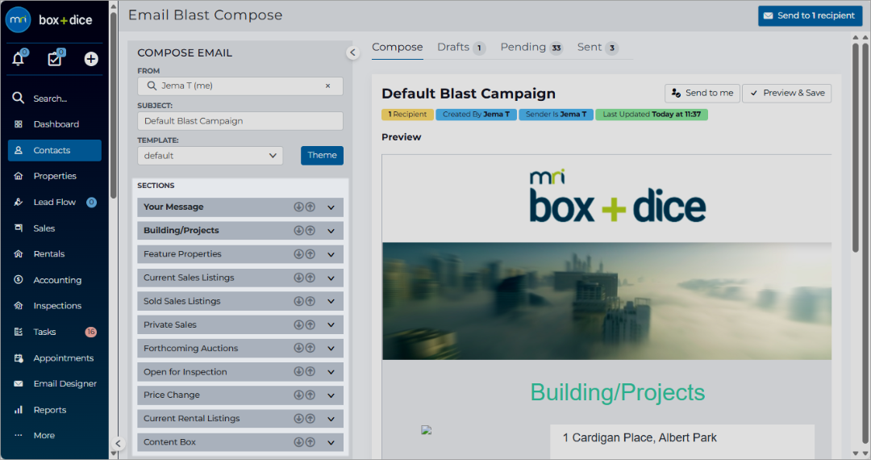
Task: Open the Contacts section in sidebar
Action: click(55, 151)
